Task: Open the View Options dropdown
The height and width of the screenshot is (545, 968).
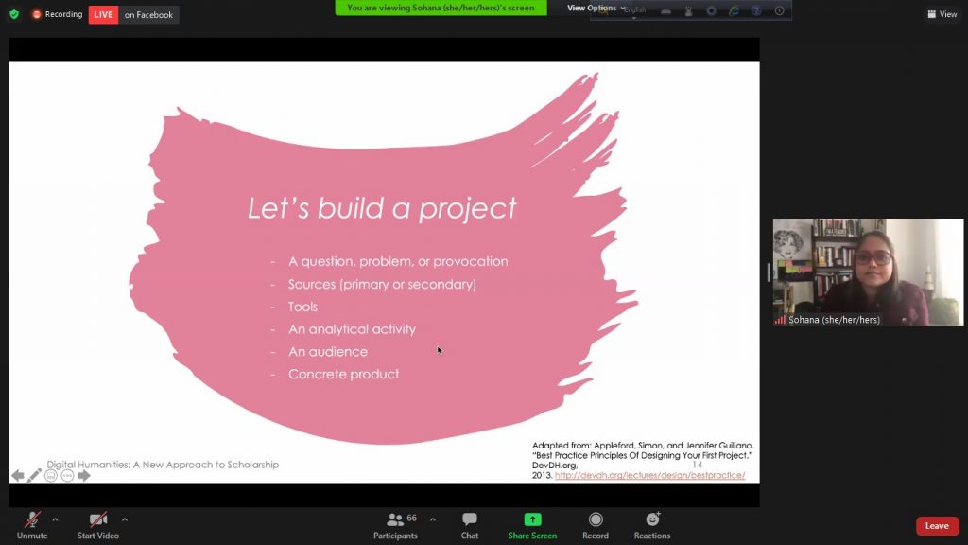Action: coord(596,9)
